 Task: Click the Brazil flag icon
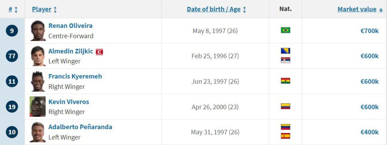[285, 30]
